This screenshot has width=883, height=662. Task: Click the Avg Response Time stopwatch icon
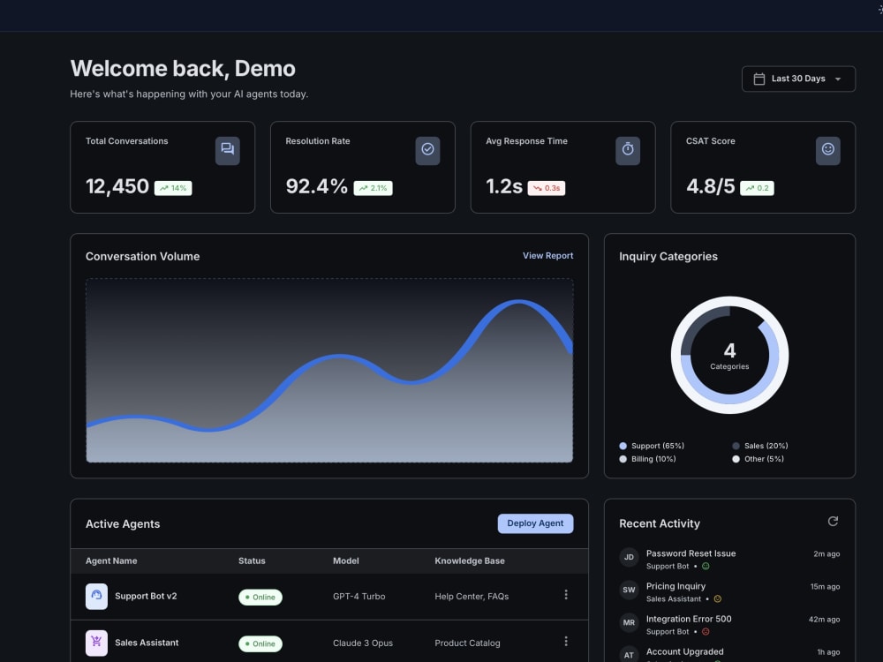pyautogui.click(x=627, y=150)
